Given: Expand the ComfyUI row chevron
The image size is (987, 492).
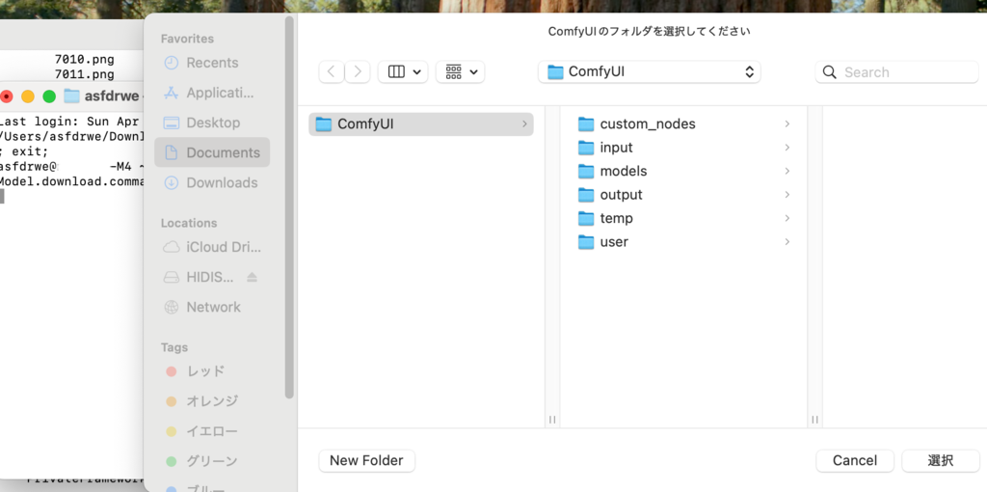Looking at the screenshot, I should (524, 124).
